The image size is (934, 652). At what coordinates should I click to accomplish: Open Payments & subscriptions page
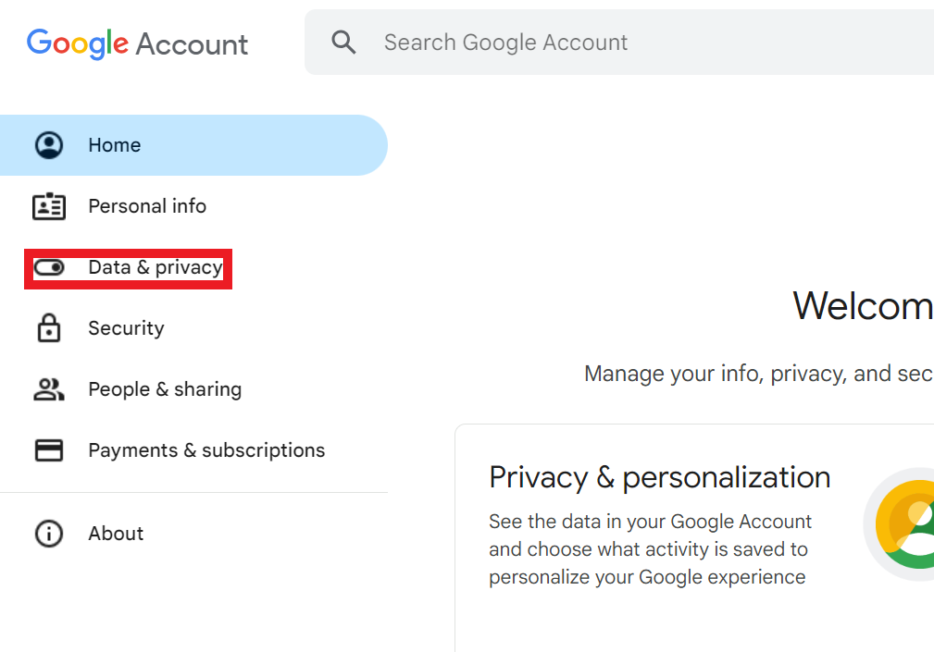[206, 449]
